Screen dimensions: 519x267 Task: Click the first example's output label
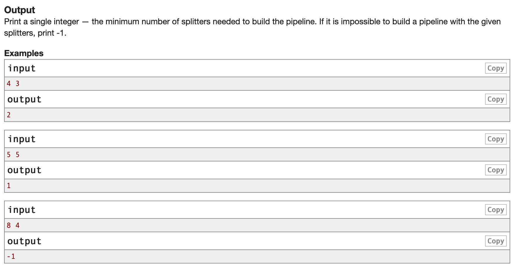24,99
